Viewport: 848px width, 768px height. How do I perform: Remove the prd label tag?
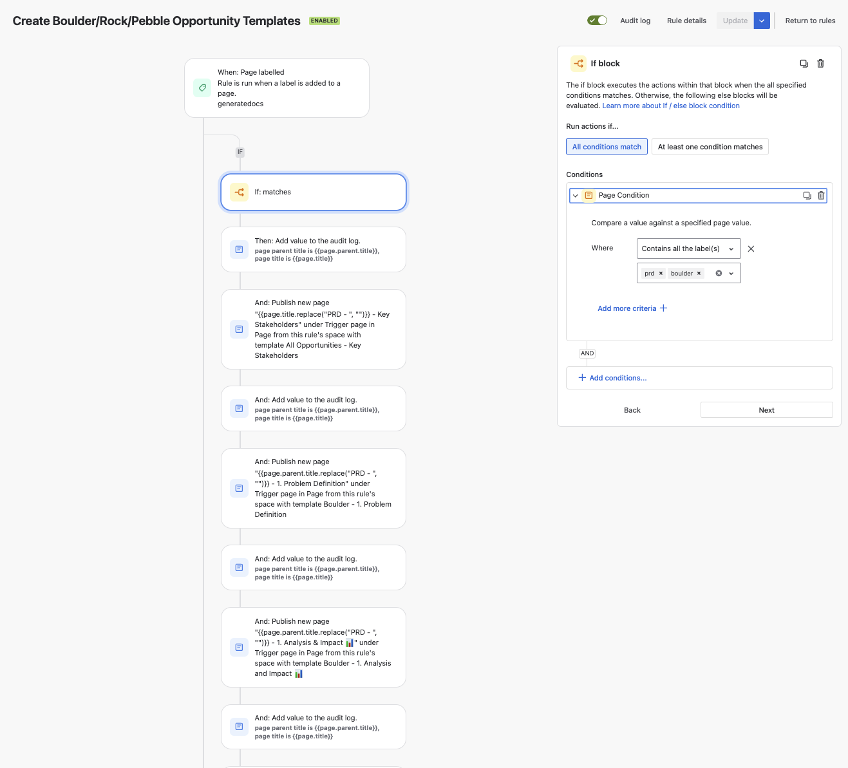(661, 274)
